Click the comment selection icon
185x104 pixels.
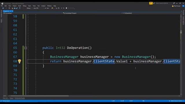pos(62,8)
